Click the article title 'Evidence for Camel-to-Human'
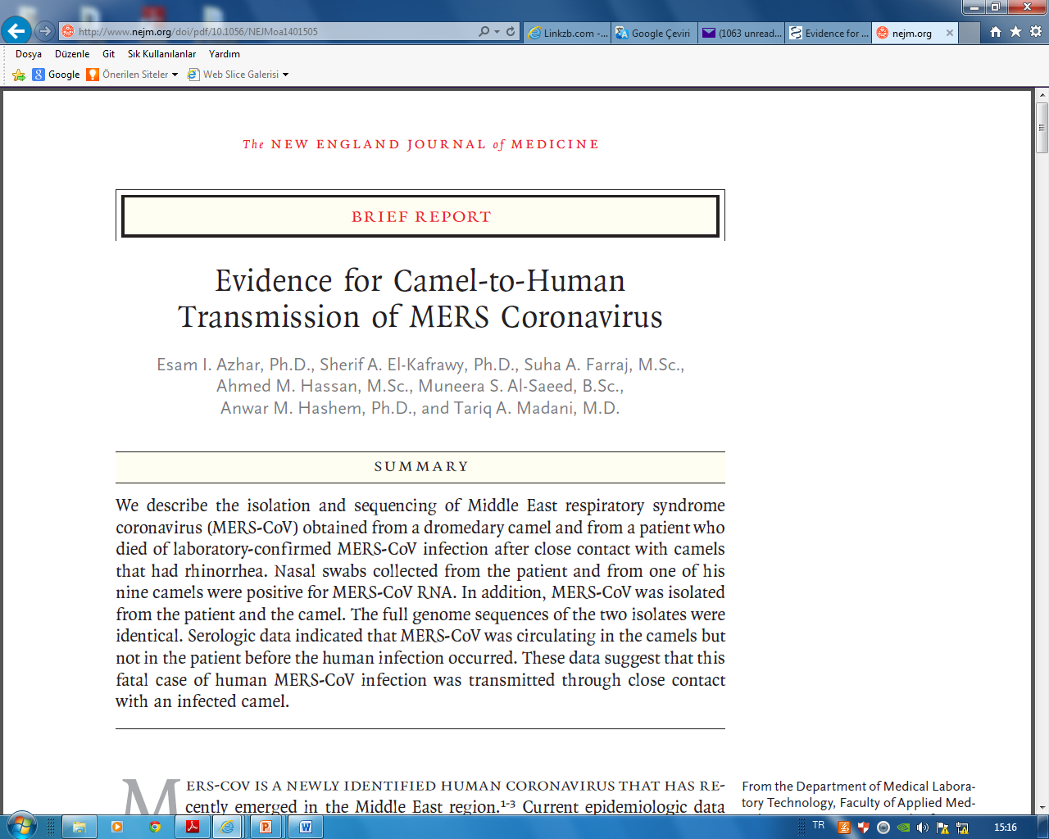 tap(420, 280)
